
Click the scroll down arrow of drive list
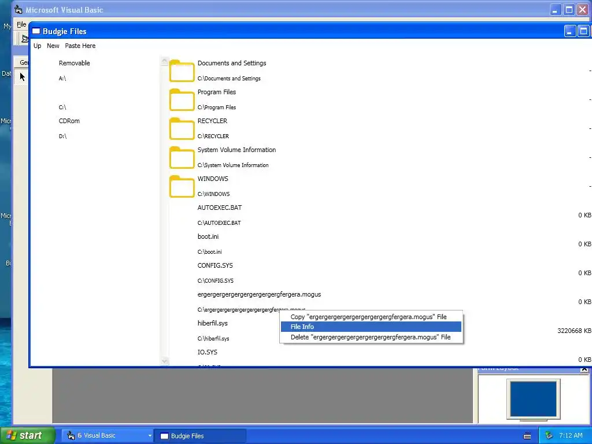coord(164,361)
